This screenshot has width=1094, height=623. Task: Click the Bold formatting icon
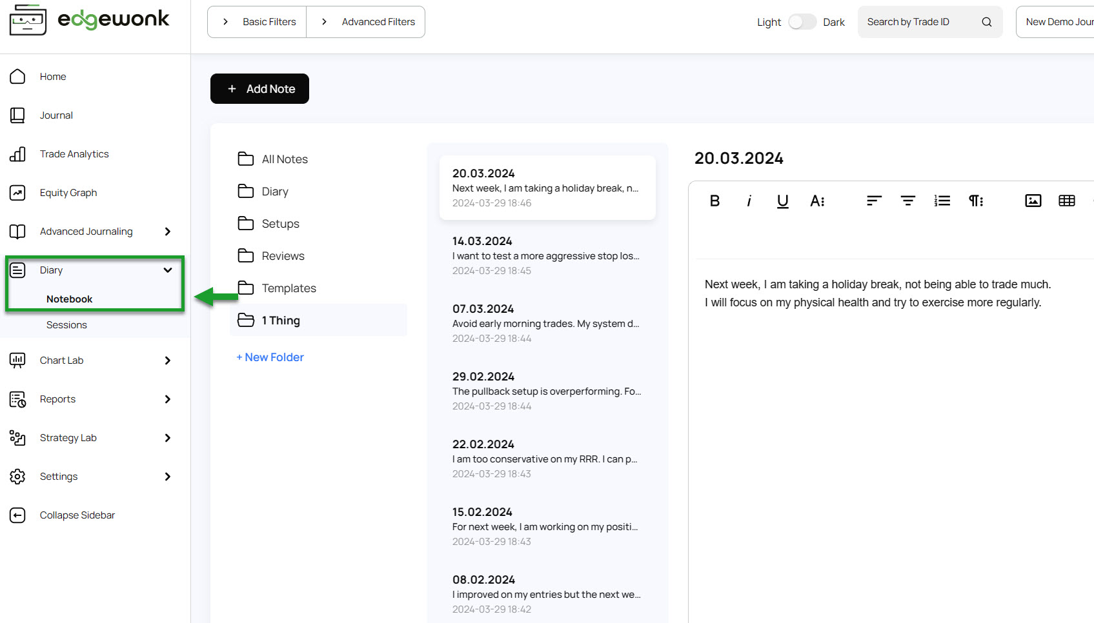tap(714, 201)
